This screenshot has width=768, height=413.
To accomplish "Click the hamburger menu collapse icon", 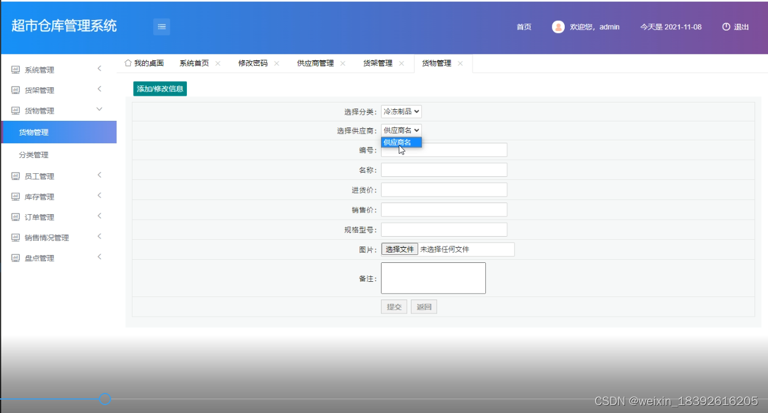I will point(161,27).
